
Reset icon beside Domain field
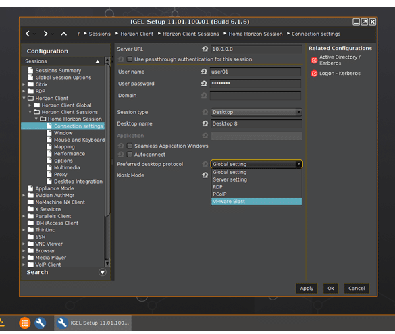204,96
